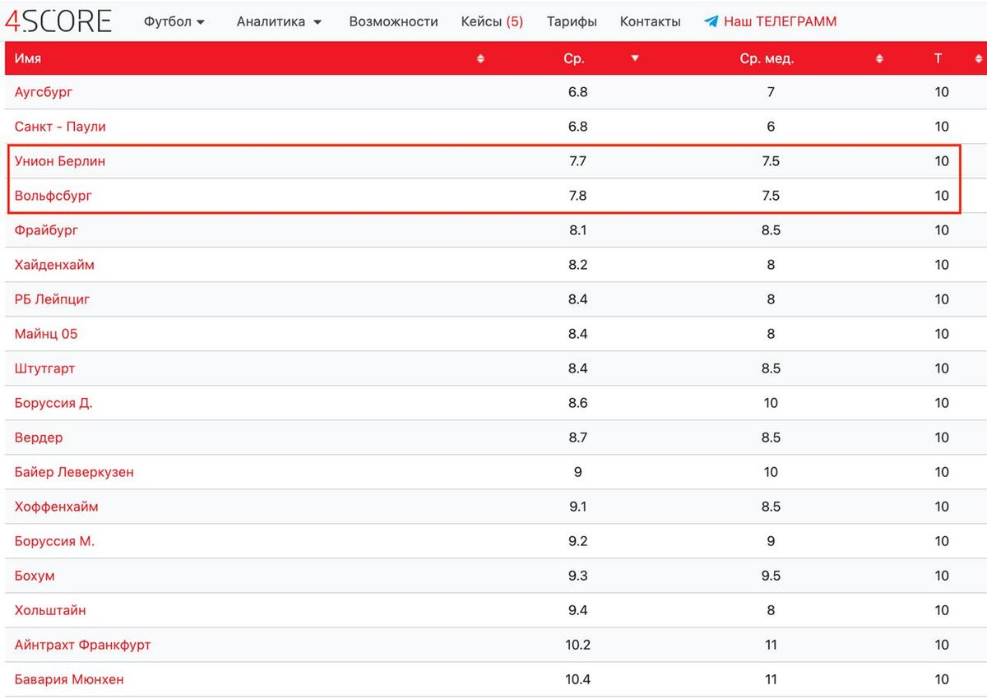
Task: Select the 10.4 average for Бавария Мюнхен
Action: 578,679
